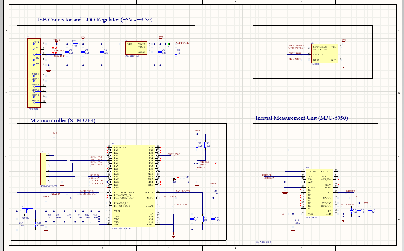This screenshot has height=251, width=404.
Task: Select capacitor C17 C0402
Action: [16, 224]
